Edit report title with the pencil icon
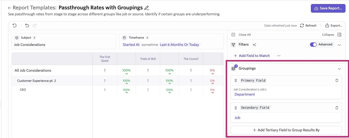The height and width of the screenshot is (138, 349). click(146, 8)
